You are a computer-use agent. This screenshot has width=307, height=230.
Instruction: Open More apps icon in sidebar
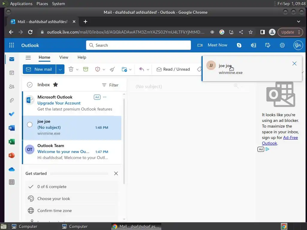[12, 182]
